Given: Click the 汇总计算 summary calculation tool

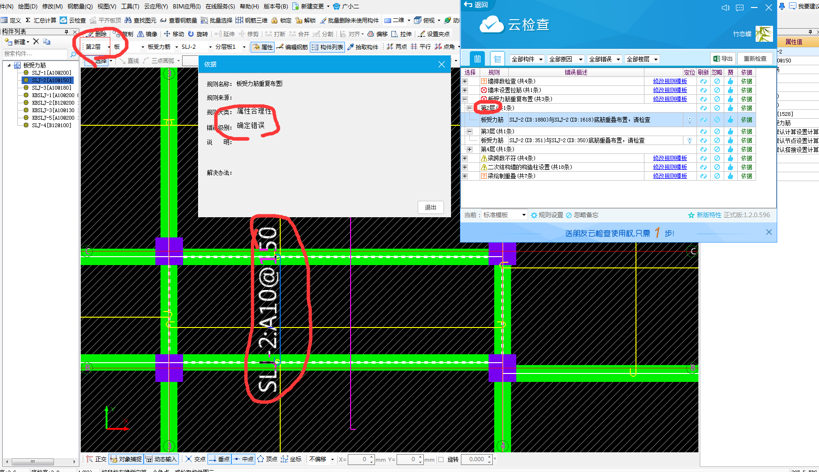Looking at the screenshot, I should 41,20.
